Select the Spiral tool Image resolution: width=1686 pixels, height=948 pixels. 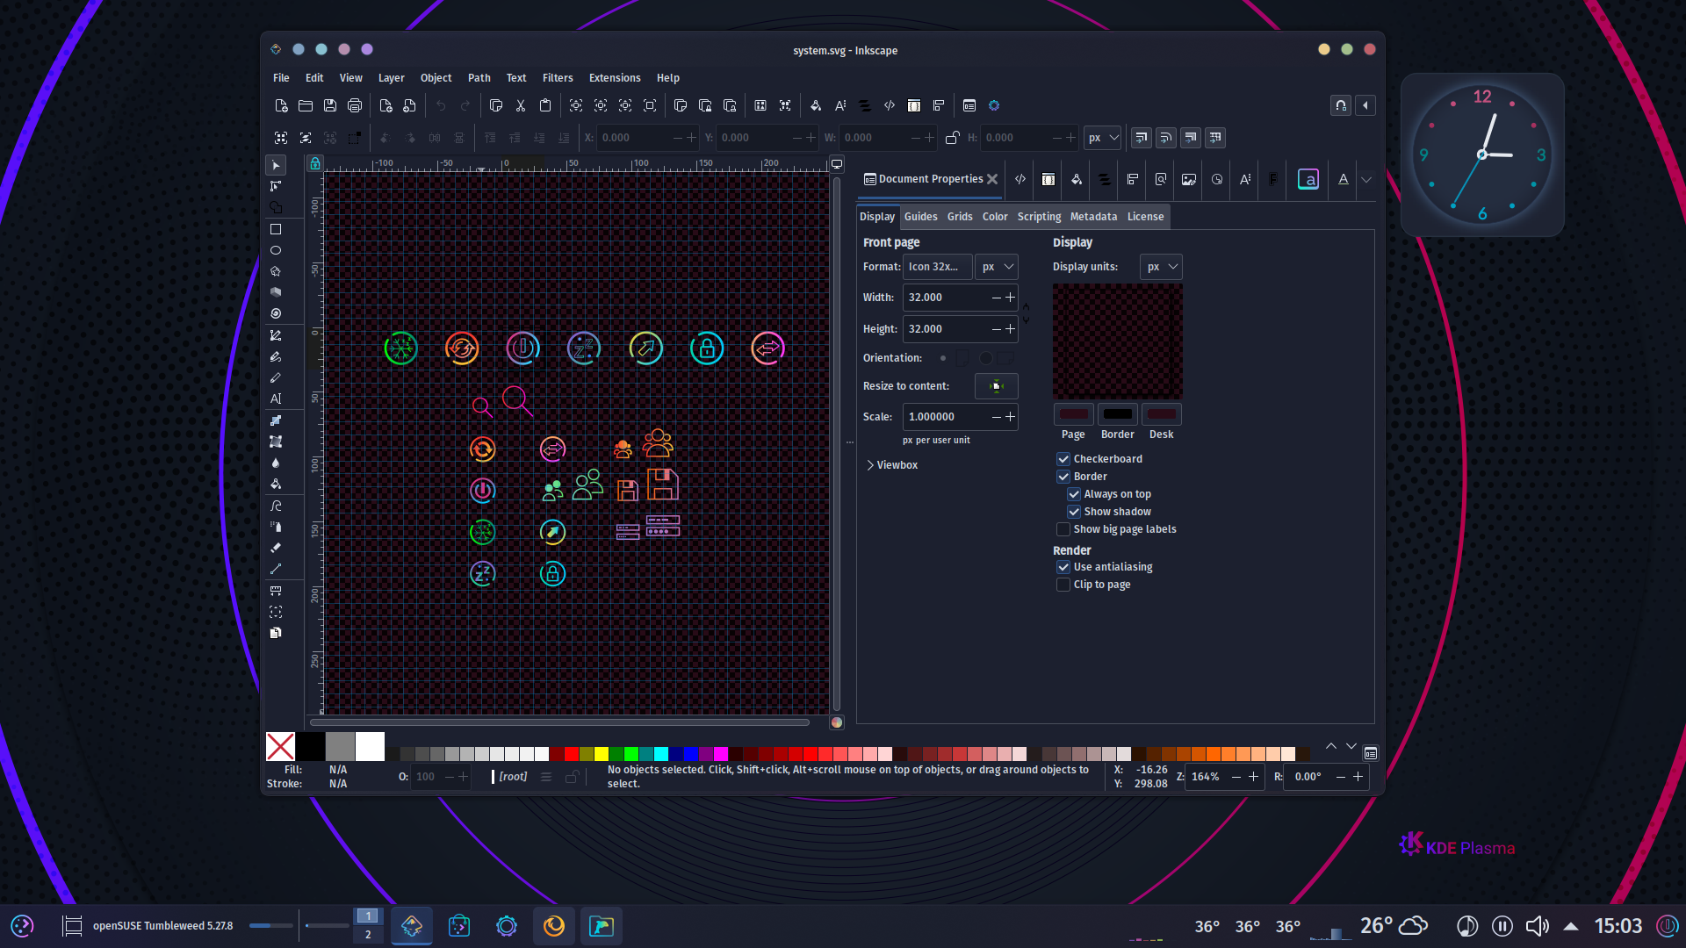pyautogui.click(x=276, y=313)
